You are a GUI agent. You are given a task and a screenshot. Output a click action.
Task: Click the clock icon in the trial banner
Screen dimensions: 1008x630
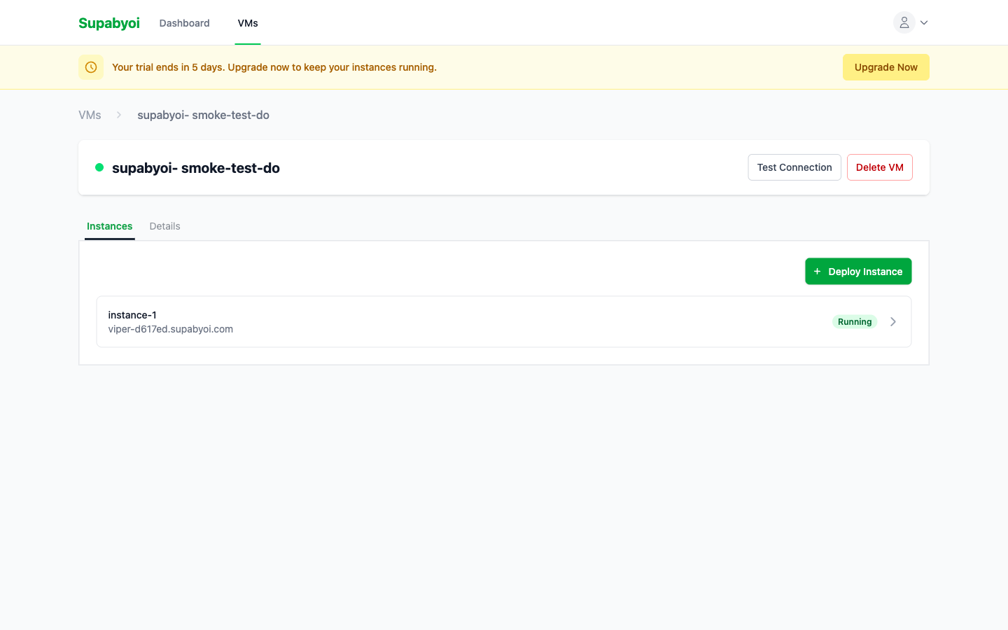[x=91, y=66]
